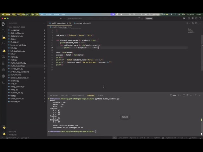The image size is (203, 152).
Task: Switch to the nested_dict.py editor tab
Action: coord(82,23)
